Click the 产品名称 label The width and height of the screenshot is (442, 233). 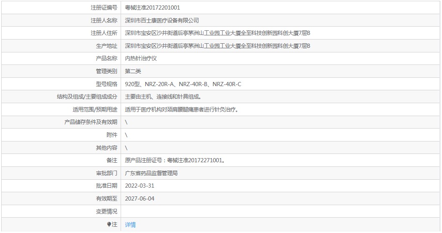[x=106, y=59]
